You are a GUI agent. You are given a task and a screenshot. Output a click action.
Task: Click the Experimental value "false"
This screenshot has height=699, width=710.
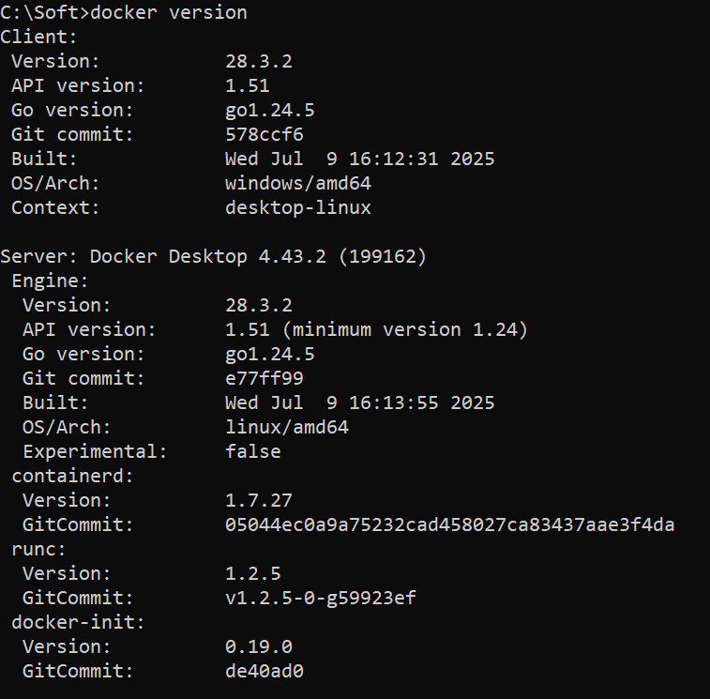pos(253,451)
